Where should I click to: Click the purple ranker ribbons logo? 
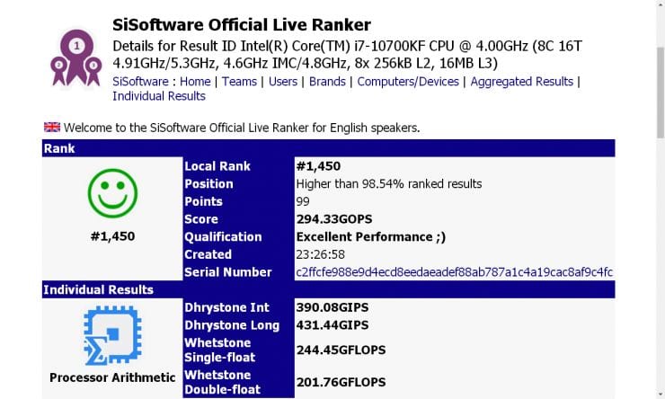[x=76, y=58]
